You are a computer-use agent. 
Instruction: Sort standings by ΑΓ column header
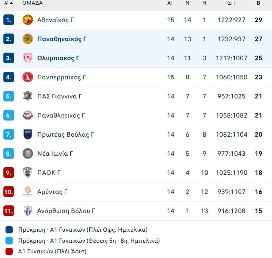click(x=170, y=3)
